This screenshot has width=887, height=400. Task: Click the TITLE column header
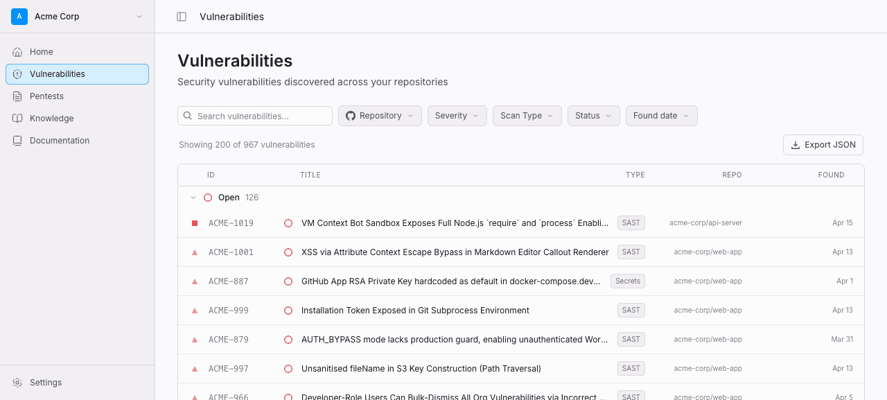point(310,175)
